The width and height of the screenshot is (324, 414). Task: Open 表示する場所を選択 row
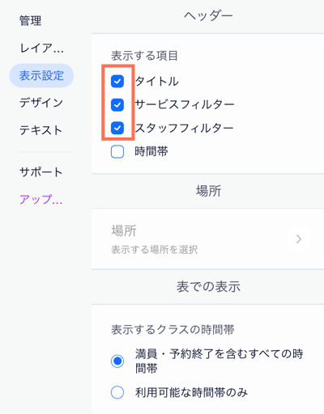[207, 239]
